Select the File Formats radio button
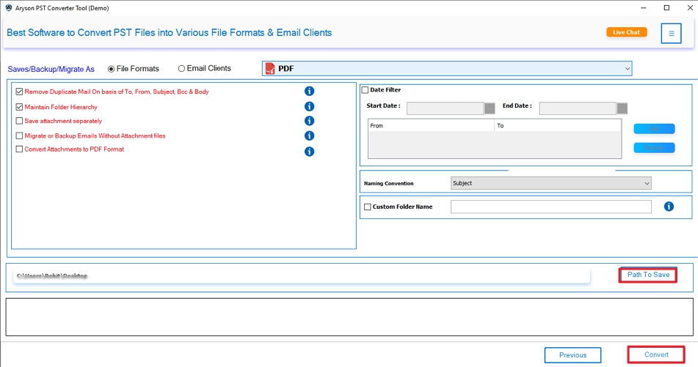This screenshot has height=367, width=698. [x=112, y=69]
